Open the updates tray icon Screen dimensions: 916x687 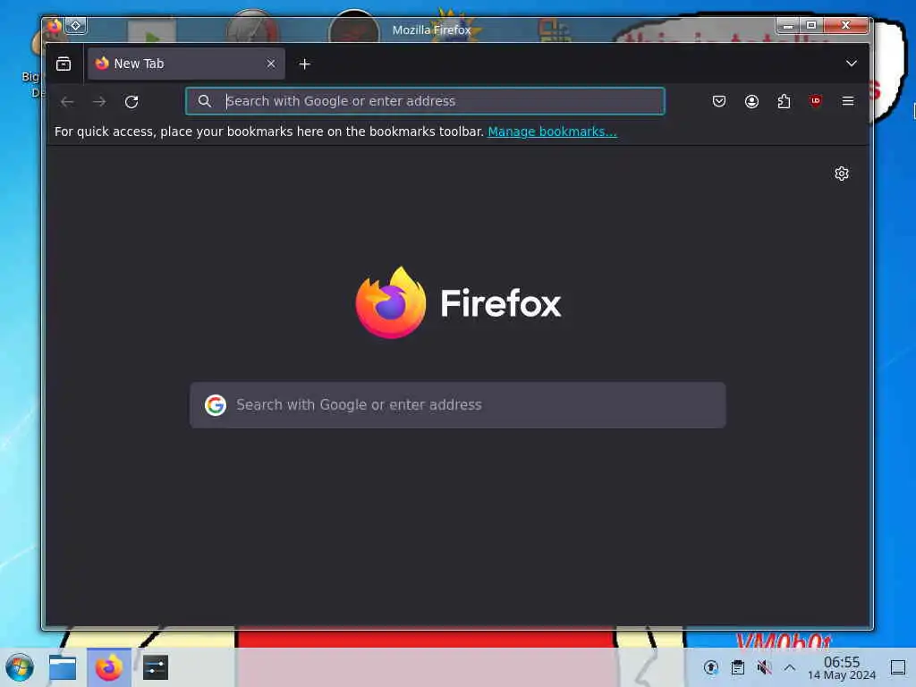pos(711,667)
